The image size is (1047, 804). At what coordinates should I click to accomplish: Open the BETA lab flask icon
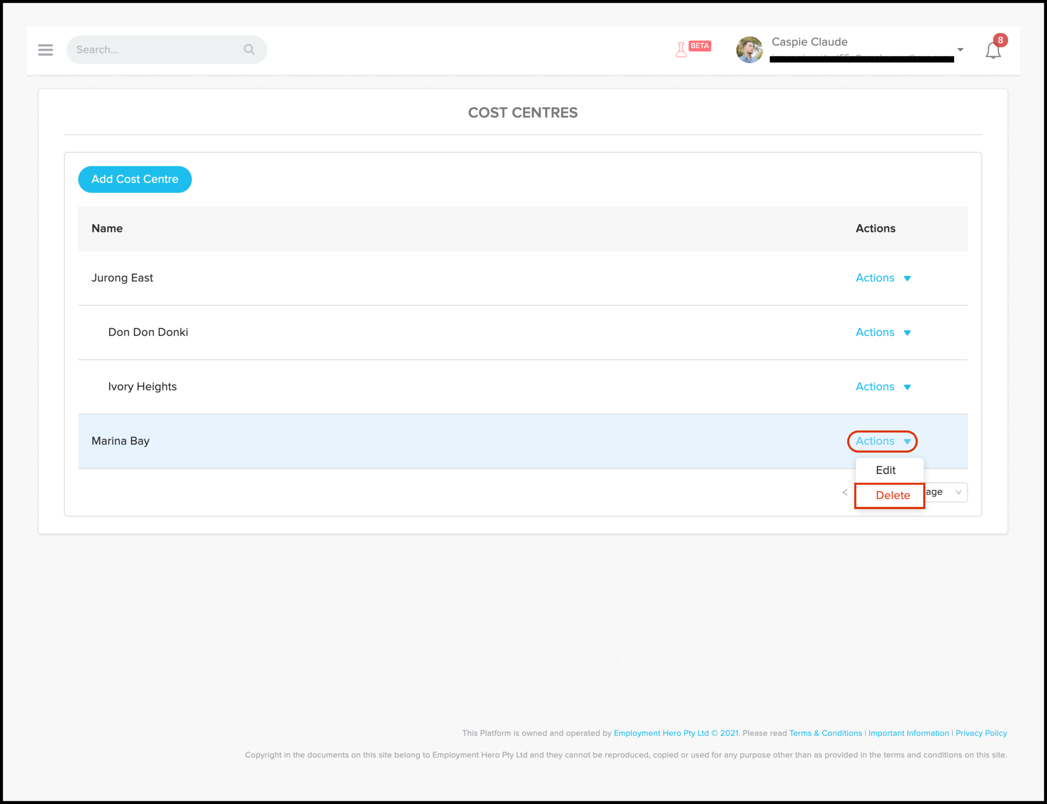point(681,49)
